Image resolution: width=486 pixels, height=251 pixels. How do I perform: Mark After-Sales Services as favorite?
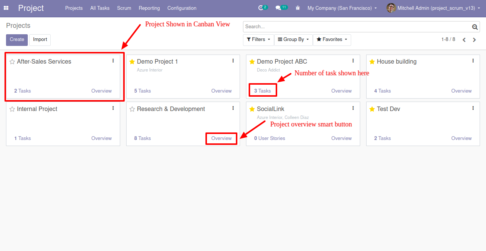point(12,61)
